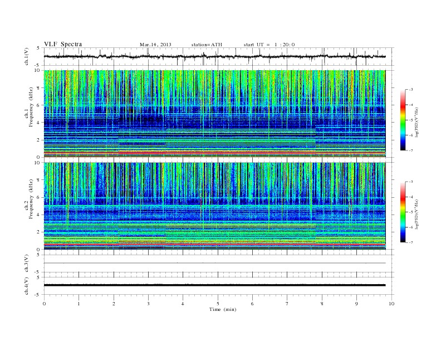
Task: Click the ch.1 spectrogram panel
Action: 214,114
